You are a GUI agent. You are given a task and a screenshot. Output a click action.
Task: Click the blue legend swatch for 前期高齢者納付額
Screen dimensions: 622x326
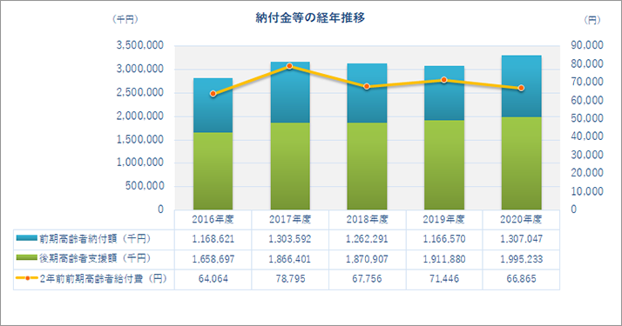coord(27,238)
